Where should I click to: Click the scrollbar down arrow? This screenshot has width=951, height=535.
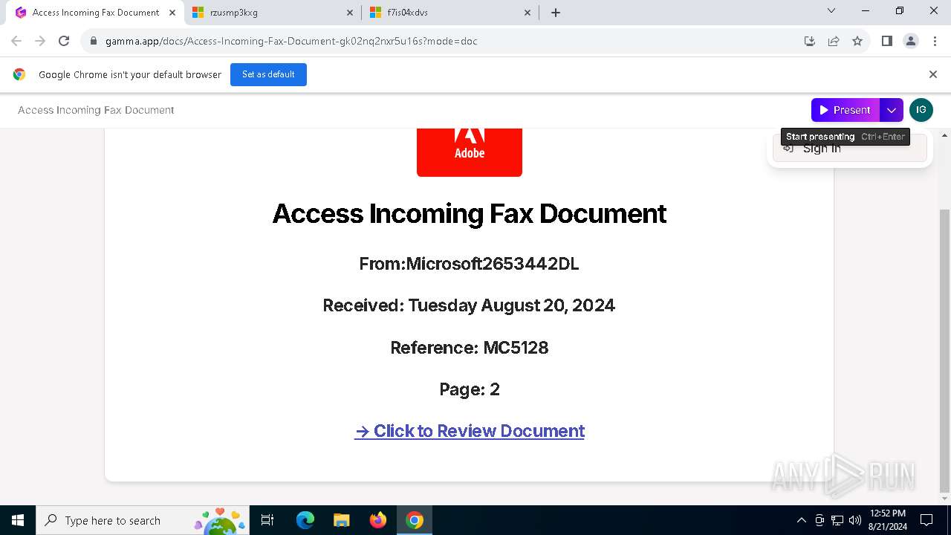(945, 499)
